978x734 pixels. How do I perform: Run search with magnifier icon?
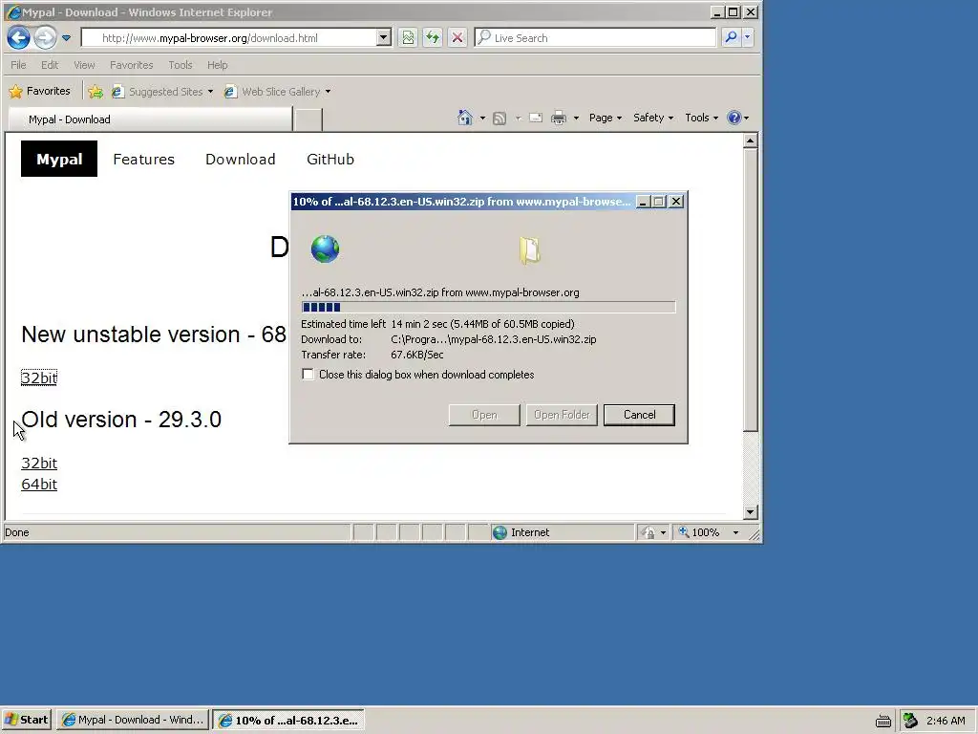[731, 38]
